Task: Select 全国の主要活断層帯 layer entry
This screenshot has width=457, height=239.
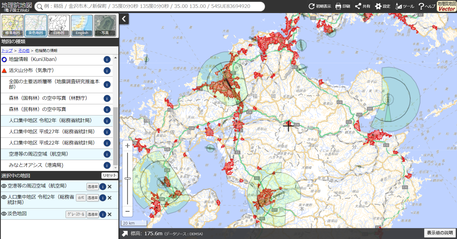Action: [54, 84]
